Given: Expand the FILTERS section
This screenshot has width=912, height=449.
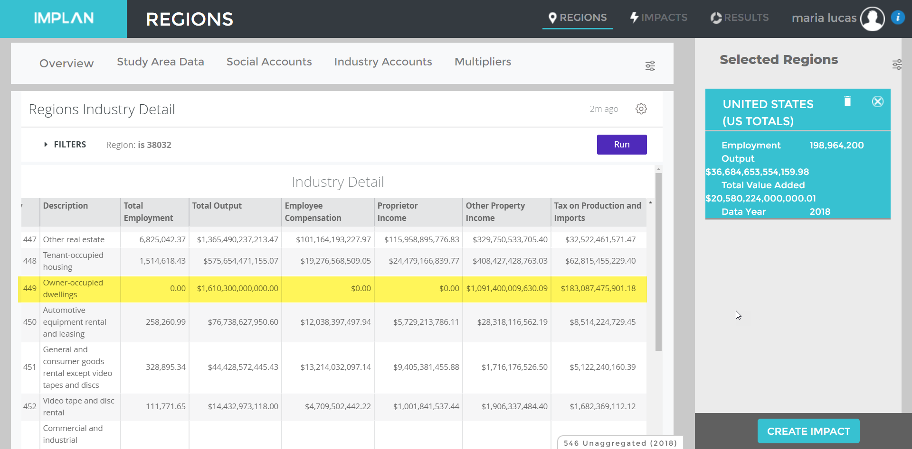Looking at the screenshot, I should 65,145.
